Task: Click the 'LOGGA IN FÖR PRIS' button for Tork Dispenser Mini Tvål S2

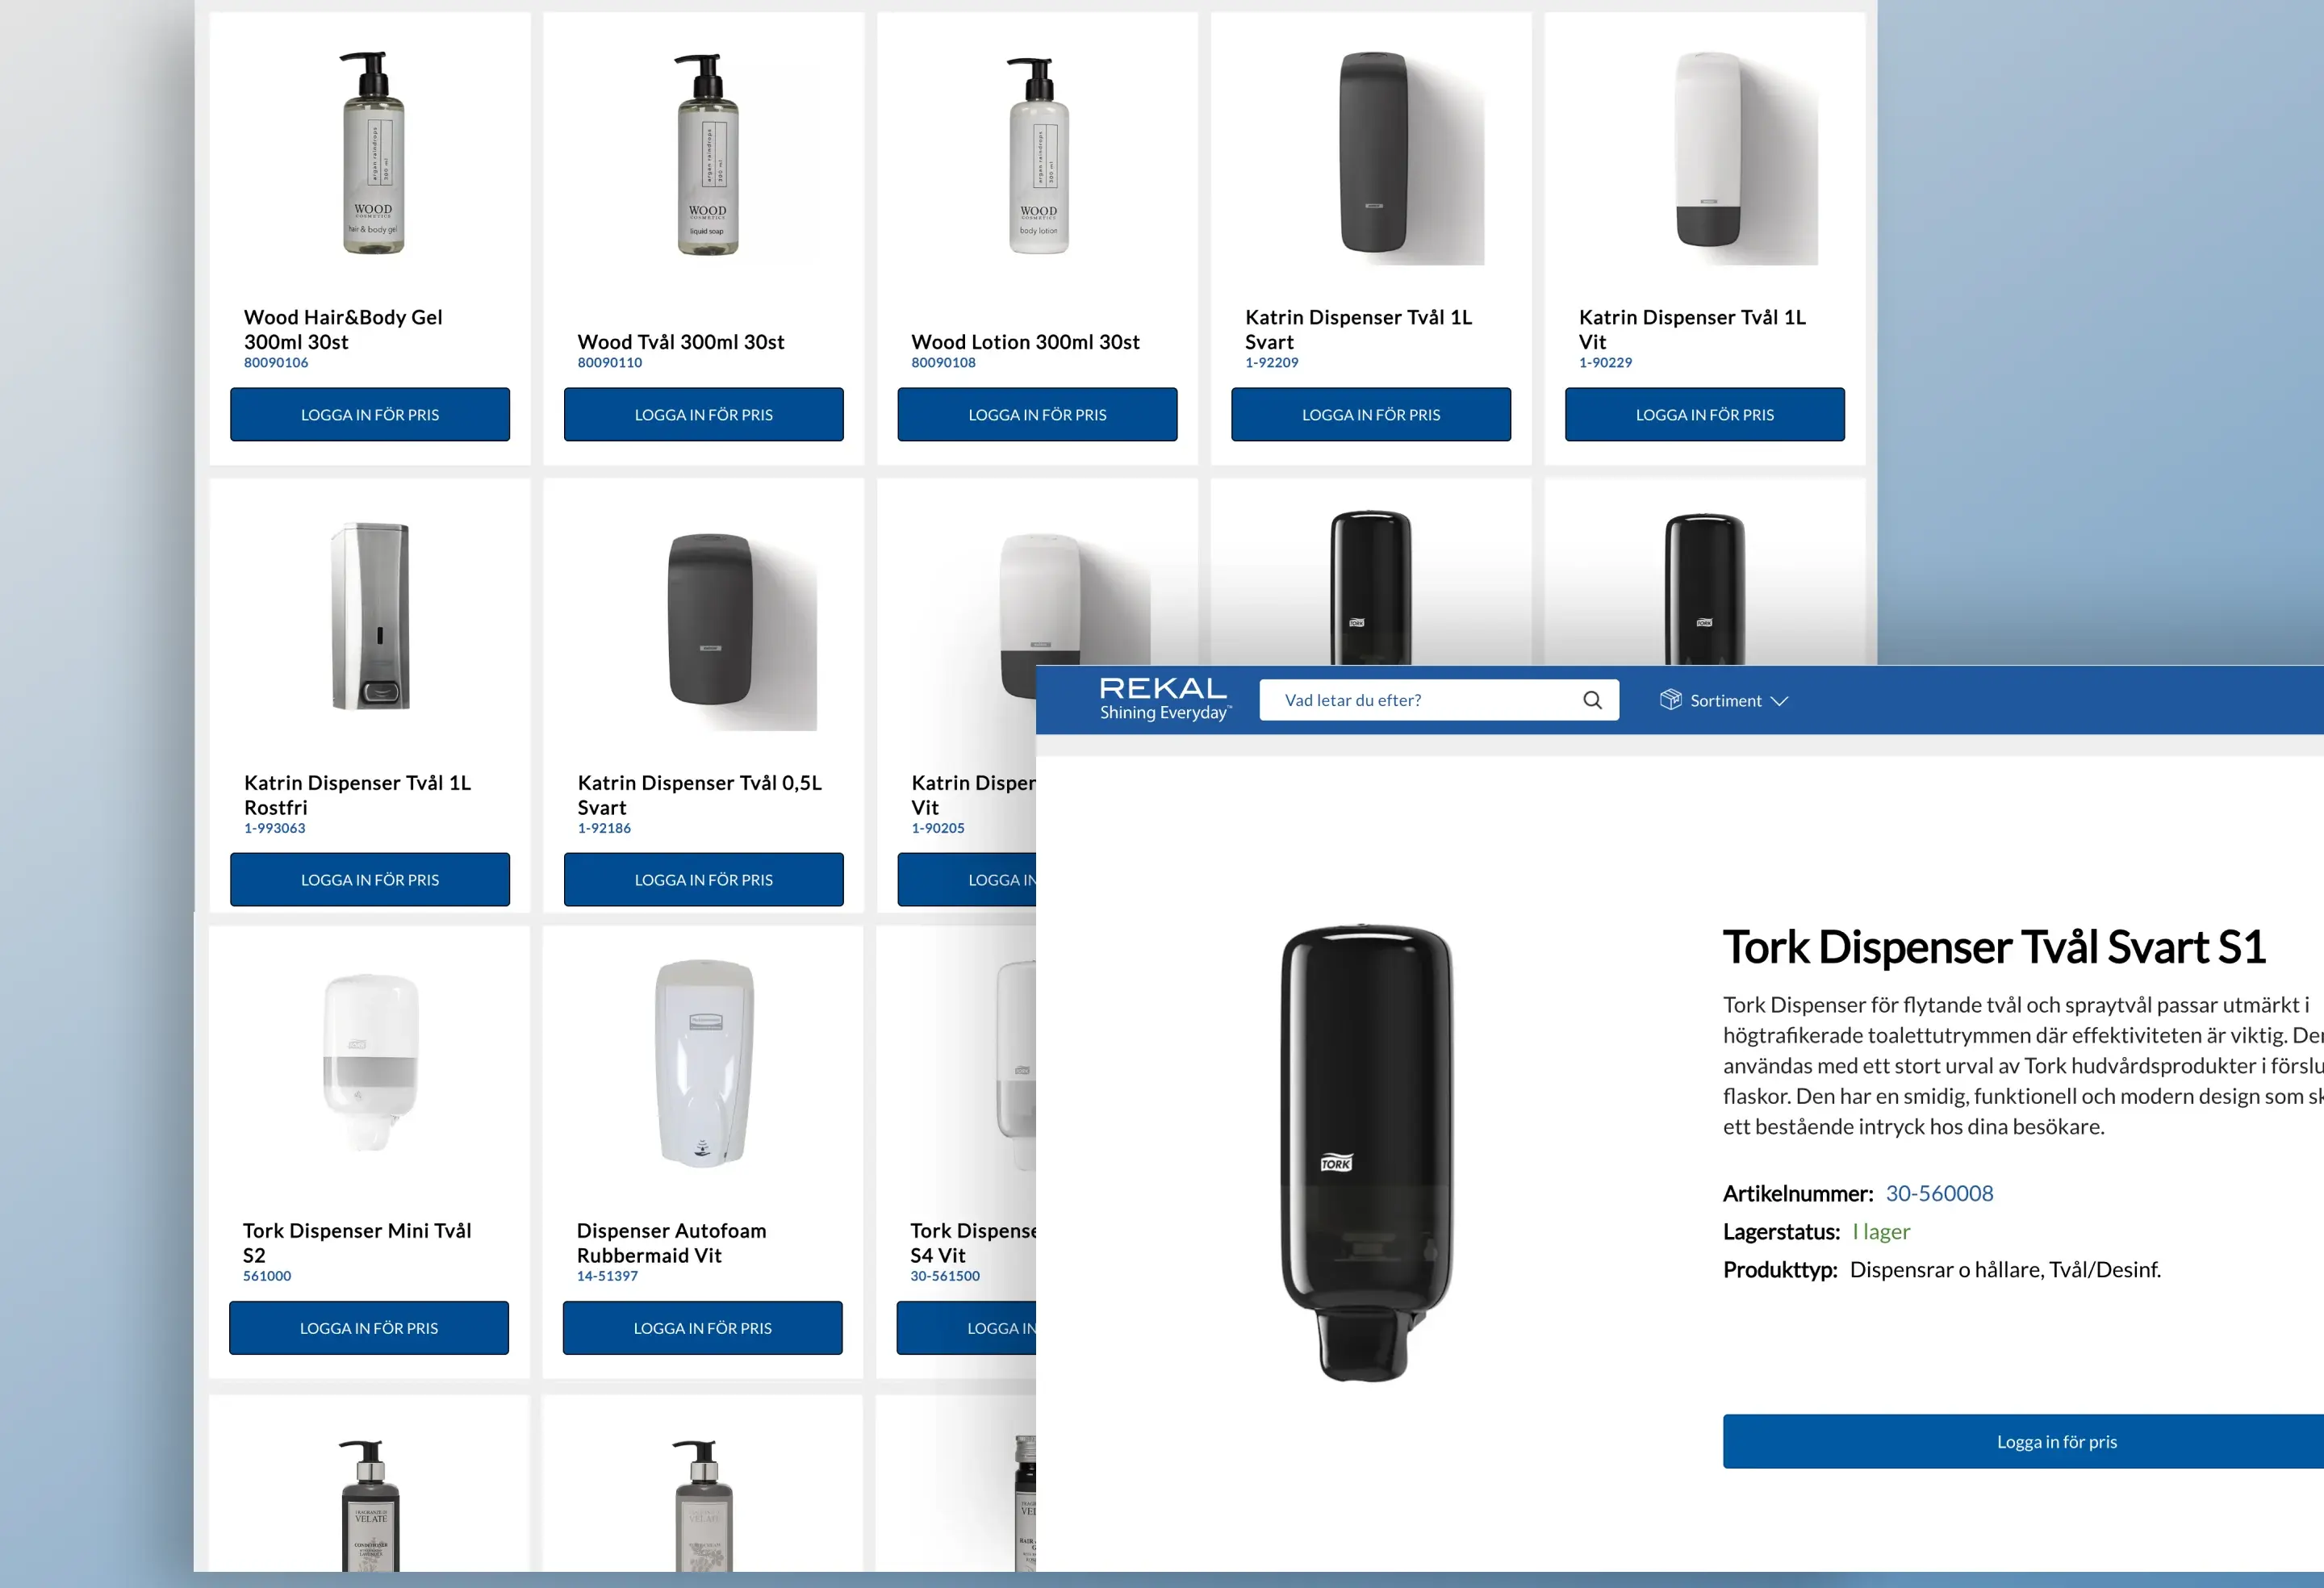Action: tap(369, 1328)
